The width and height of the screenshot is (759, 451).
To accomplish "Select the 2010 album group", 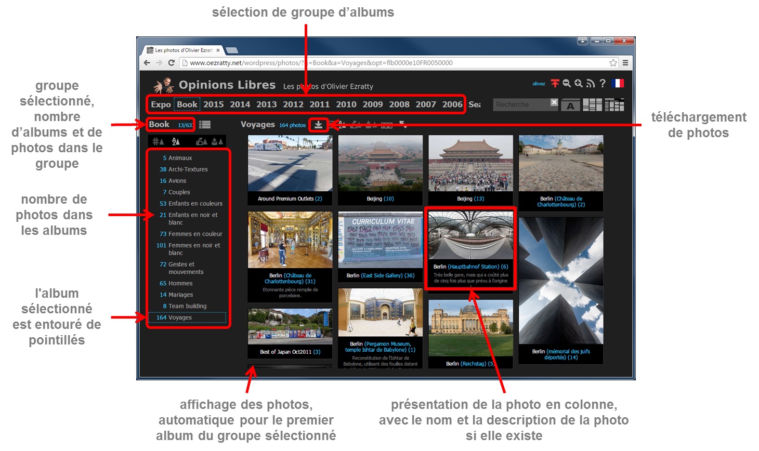I will pyautogui.click(x=346, y=104).
